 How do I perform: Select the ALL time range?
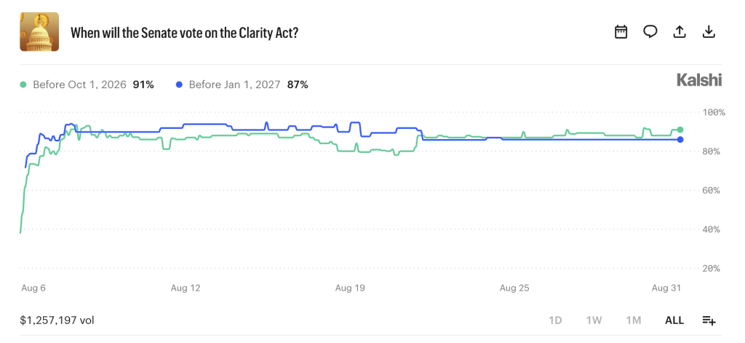click(x=674, y=320)
